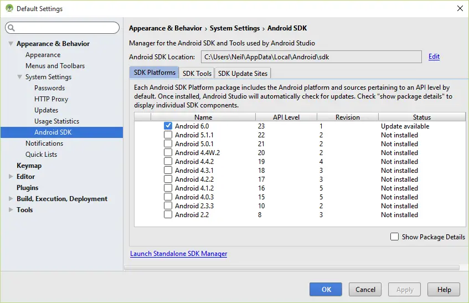
Task: Select HTTP Proxy in the settings tree
Action: click(x=51, y=99)
